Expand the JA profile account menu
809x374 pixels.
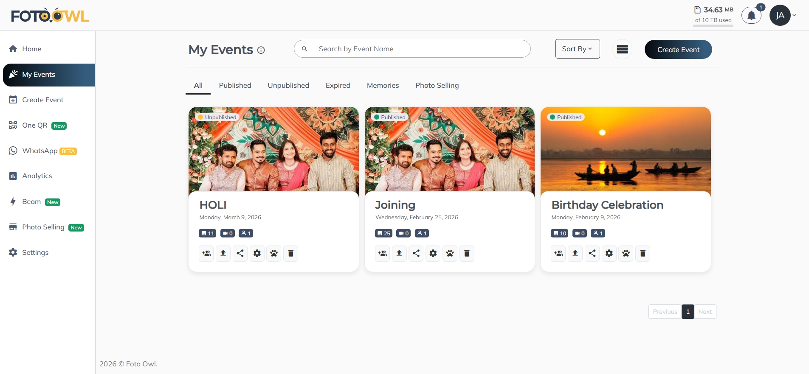(783, 15)
